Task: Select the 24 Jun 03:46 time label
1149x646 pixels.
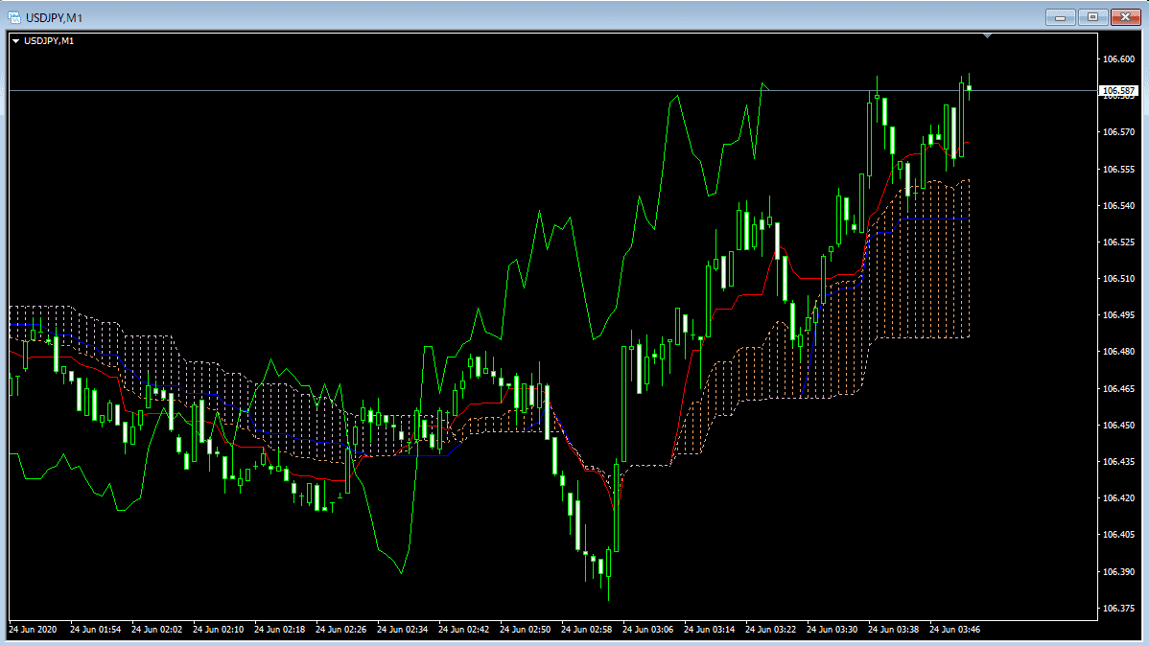Action: tap(954, 630)
